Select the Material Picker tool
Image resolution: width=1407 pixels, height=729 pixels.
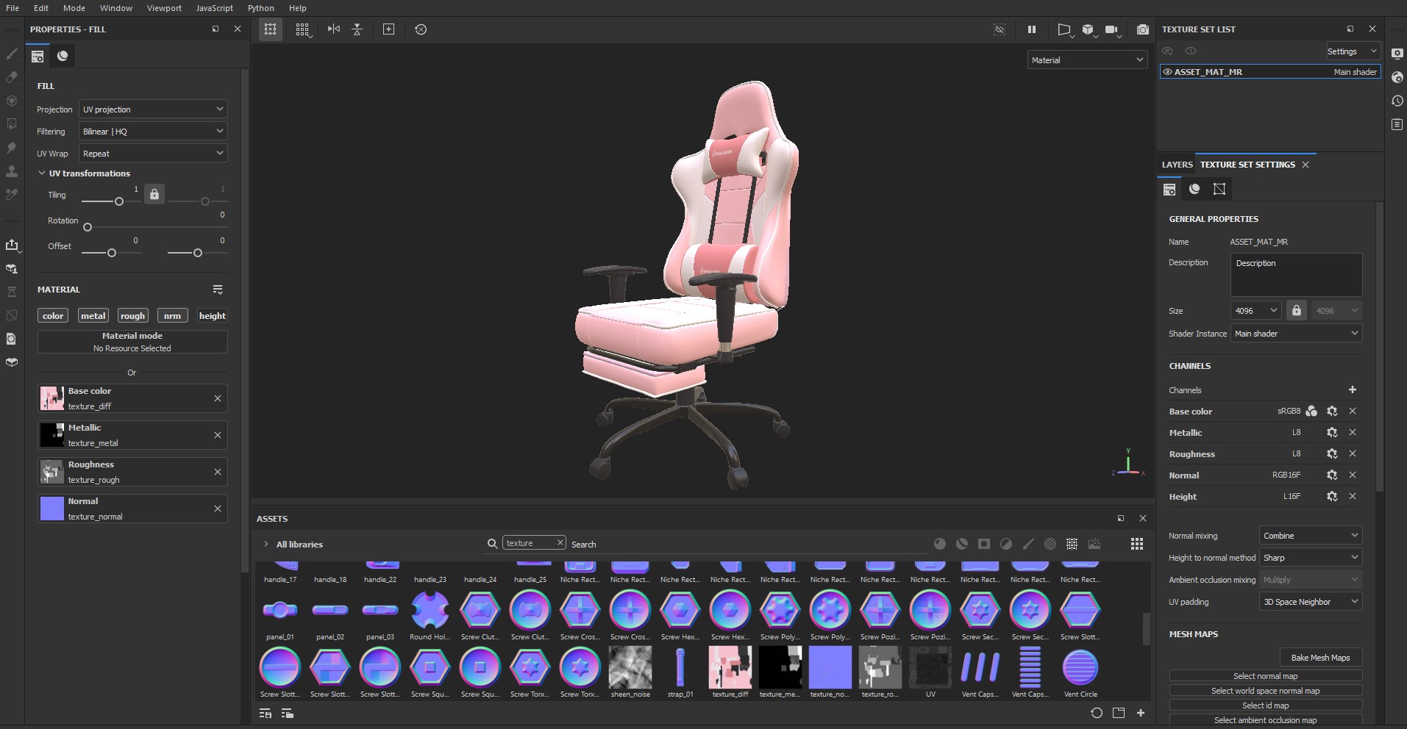pyautogui.click(x=12, y=195)
